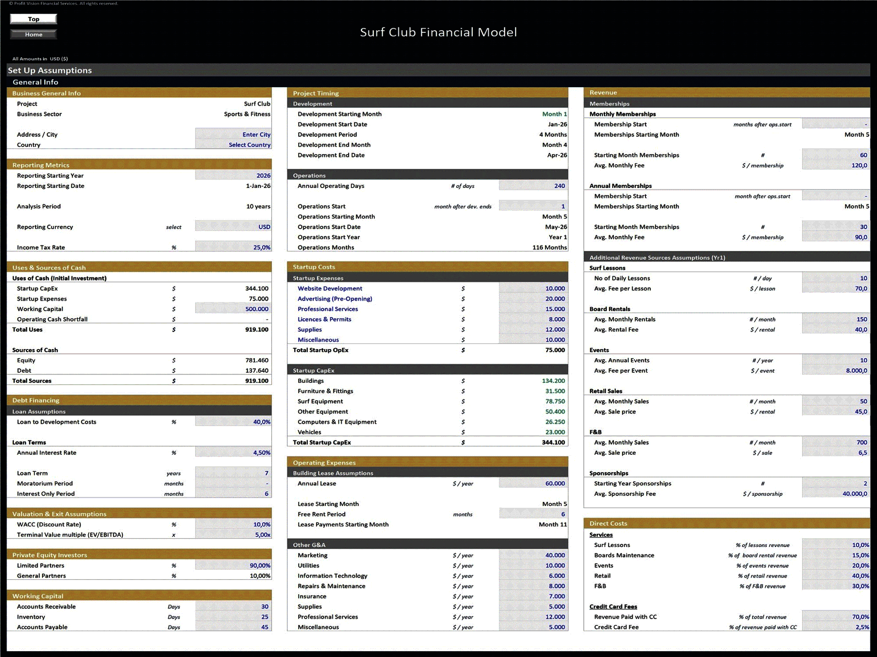Viewport: 877px width, 657px height.
Task: Click Development Starting Month value Month 1
Action: click(555, 114)
